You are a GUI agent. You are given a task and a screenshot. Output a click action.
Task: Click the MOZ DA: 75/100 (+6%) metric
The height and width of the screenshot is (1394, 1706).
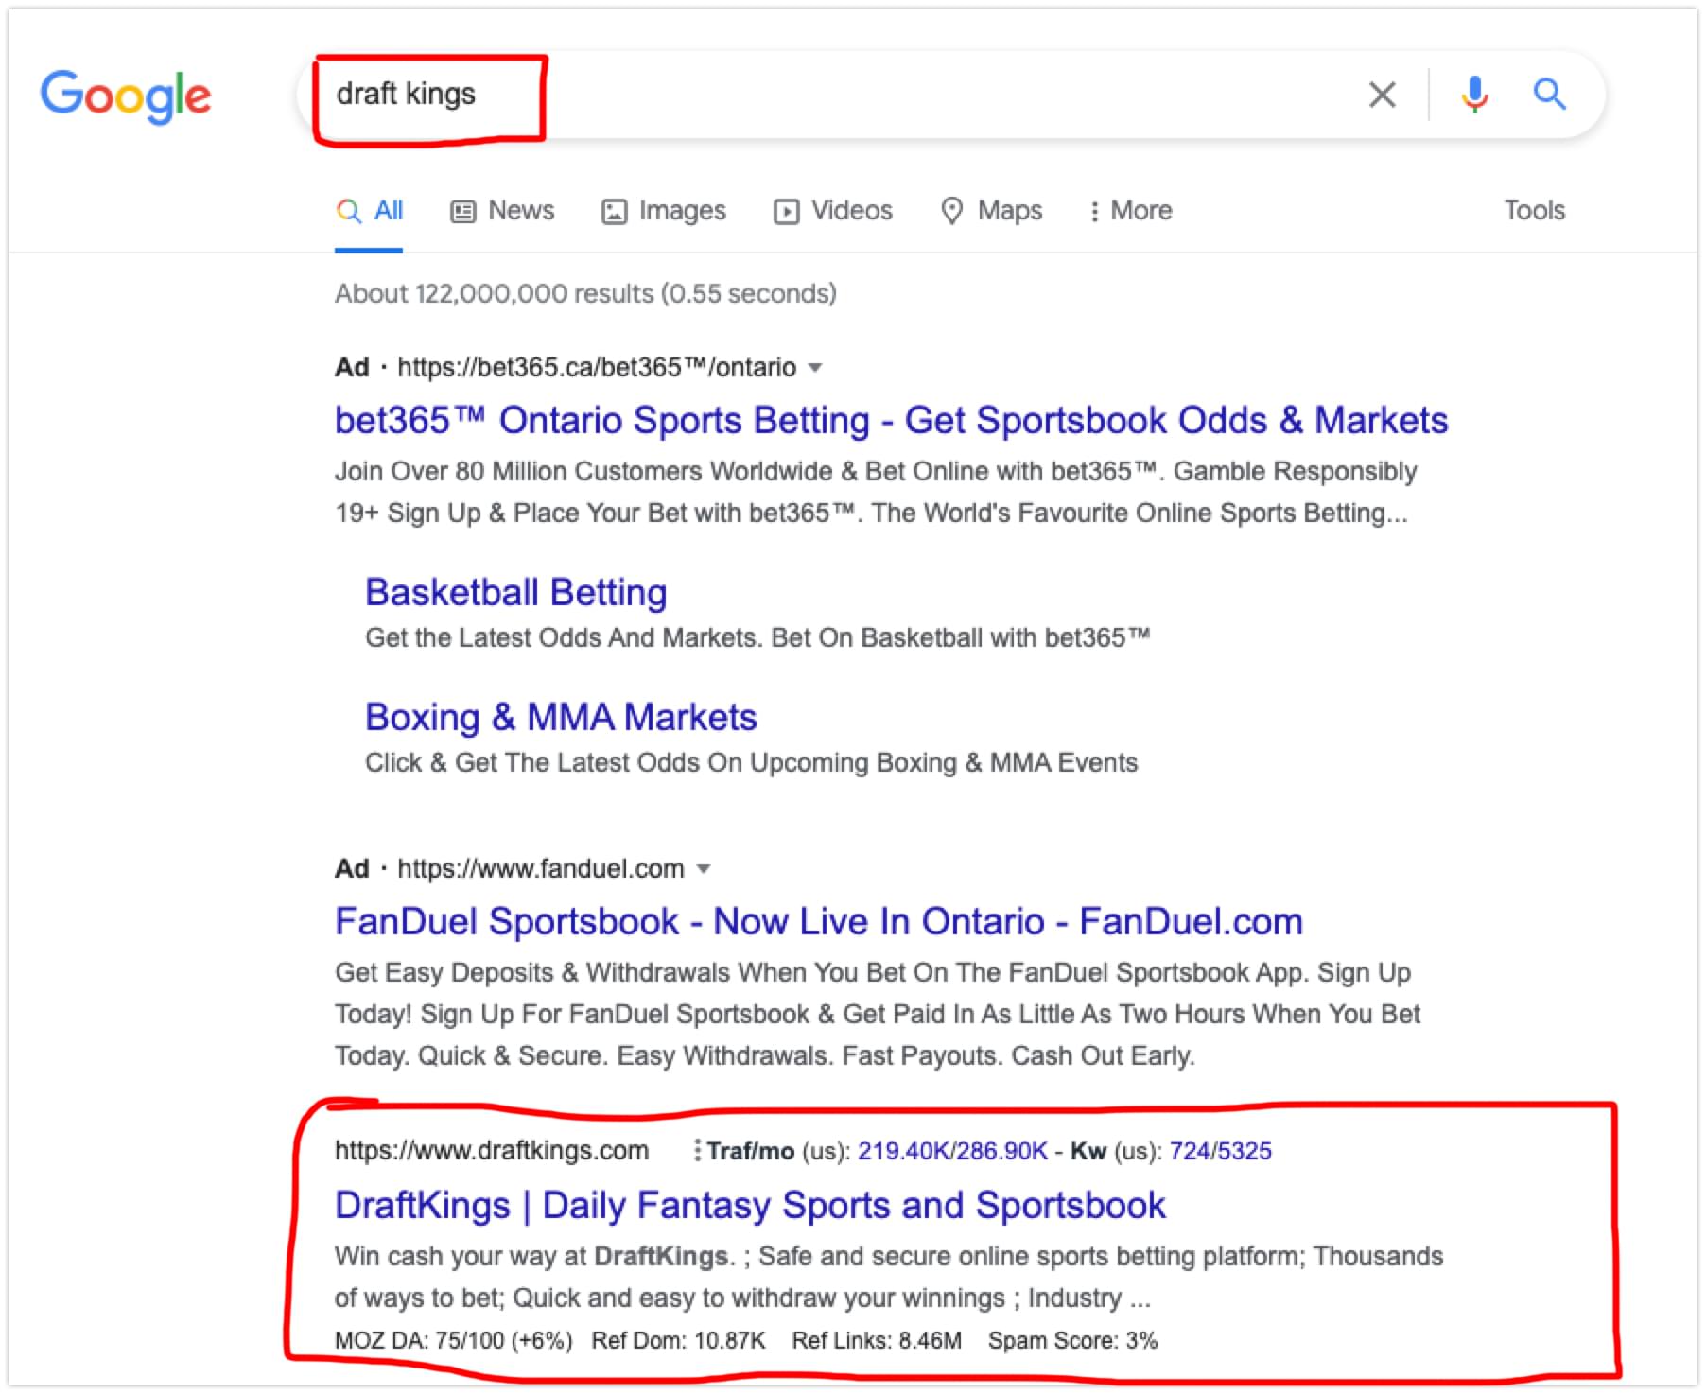[454, 1341]
